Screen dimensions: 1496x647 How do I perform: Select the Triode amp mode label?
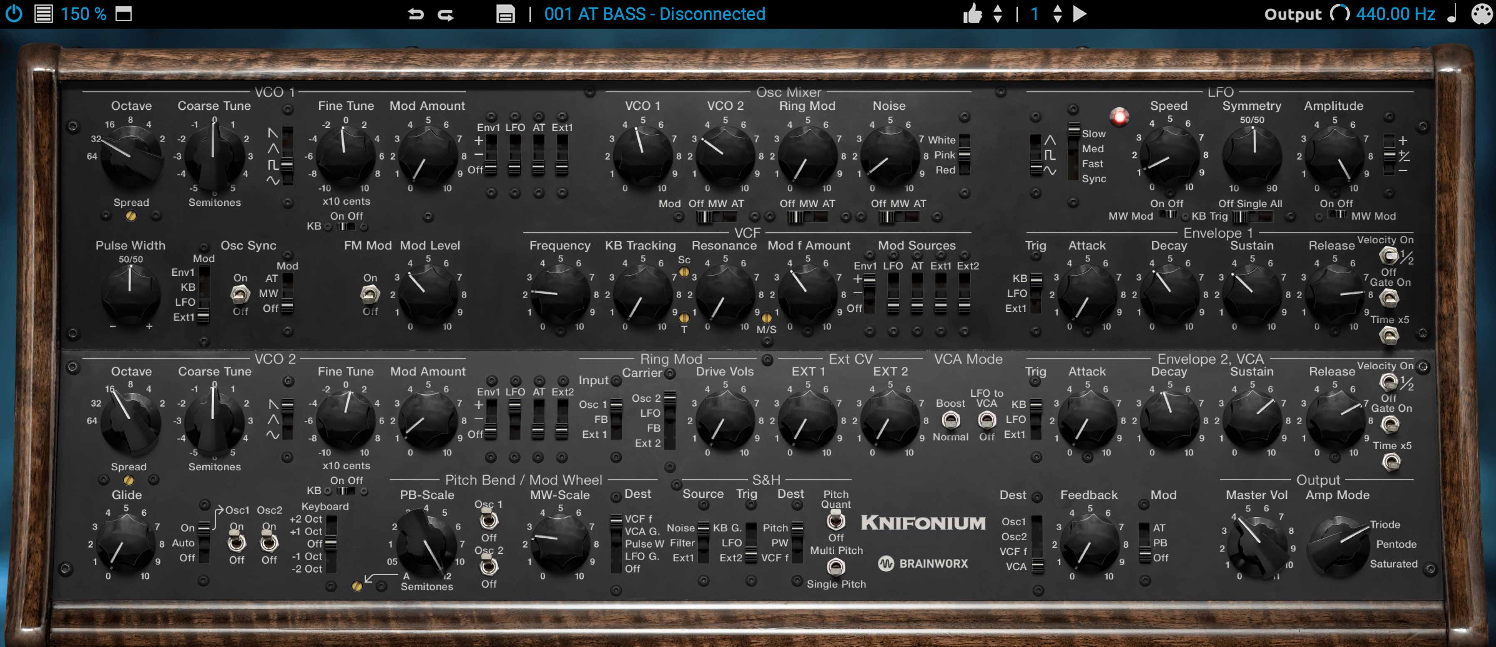(x=1384, y=525)
